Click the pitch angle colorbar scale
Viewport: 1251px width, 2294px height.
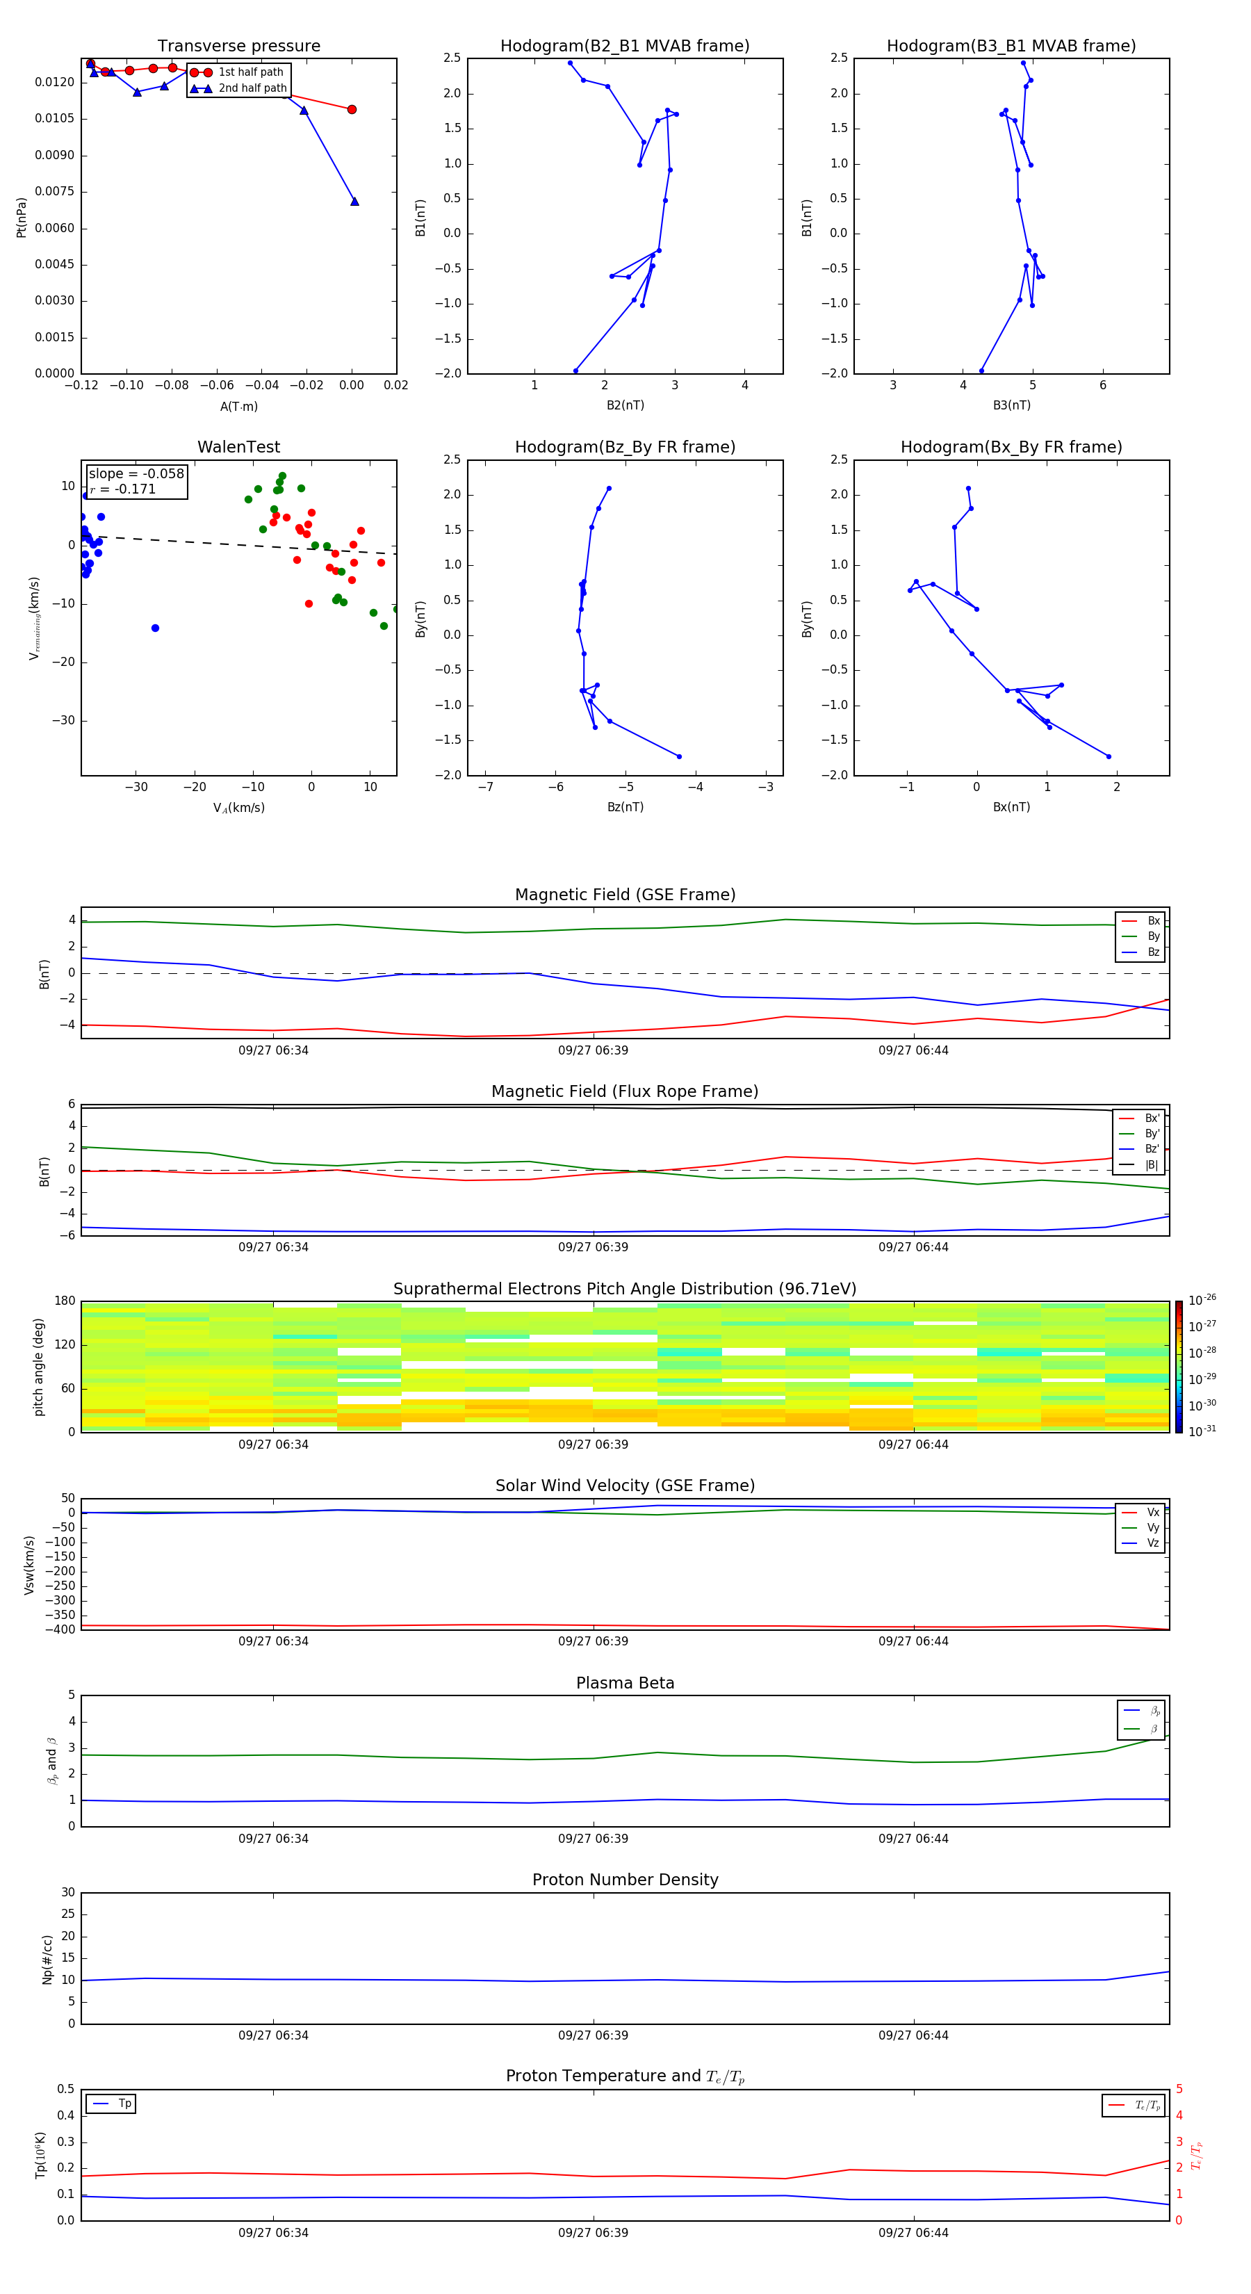1179,1366
